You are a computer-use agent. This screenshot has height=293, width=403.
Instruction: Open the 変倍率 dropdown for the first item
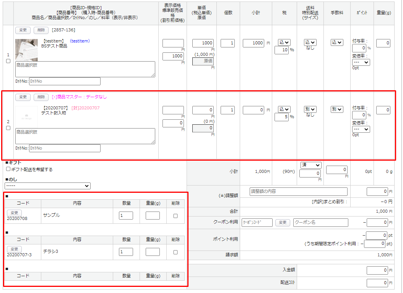point(361,62)
